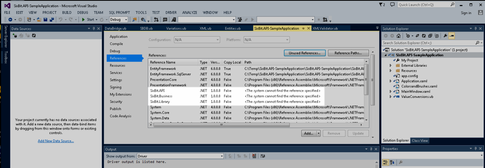Switch to the DataBridge.vb tab
The height and width of the screenshot is (168, 485).
click(116, 29)
